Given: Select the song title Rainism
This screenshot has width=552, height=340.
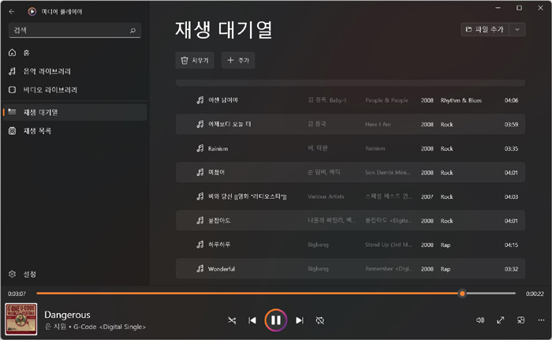Looking at the screenshot, I should pos(218,148).
